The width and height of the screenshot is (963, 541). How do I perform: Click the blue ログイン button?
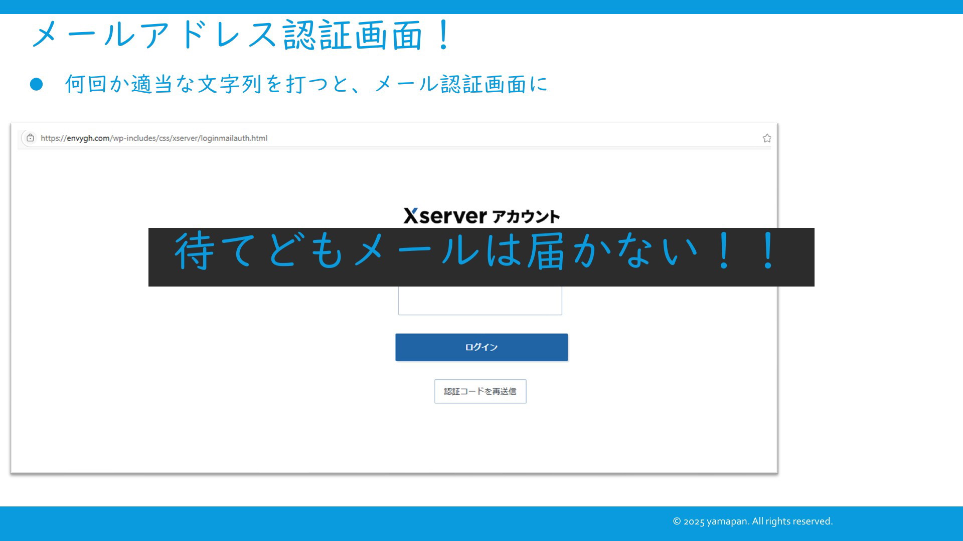481,347
